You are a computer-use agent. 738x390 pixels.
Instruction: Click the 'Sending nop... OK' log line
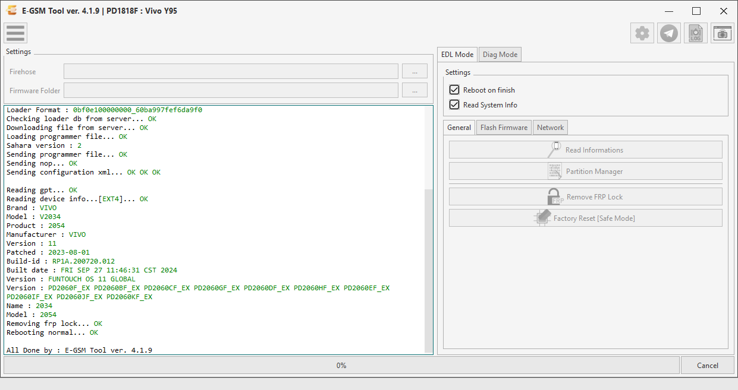(42, 163)
